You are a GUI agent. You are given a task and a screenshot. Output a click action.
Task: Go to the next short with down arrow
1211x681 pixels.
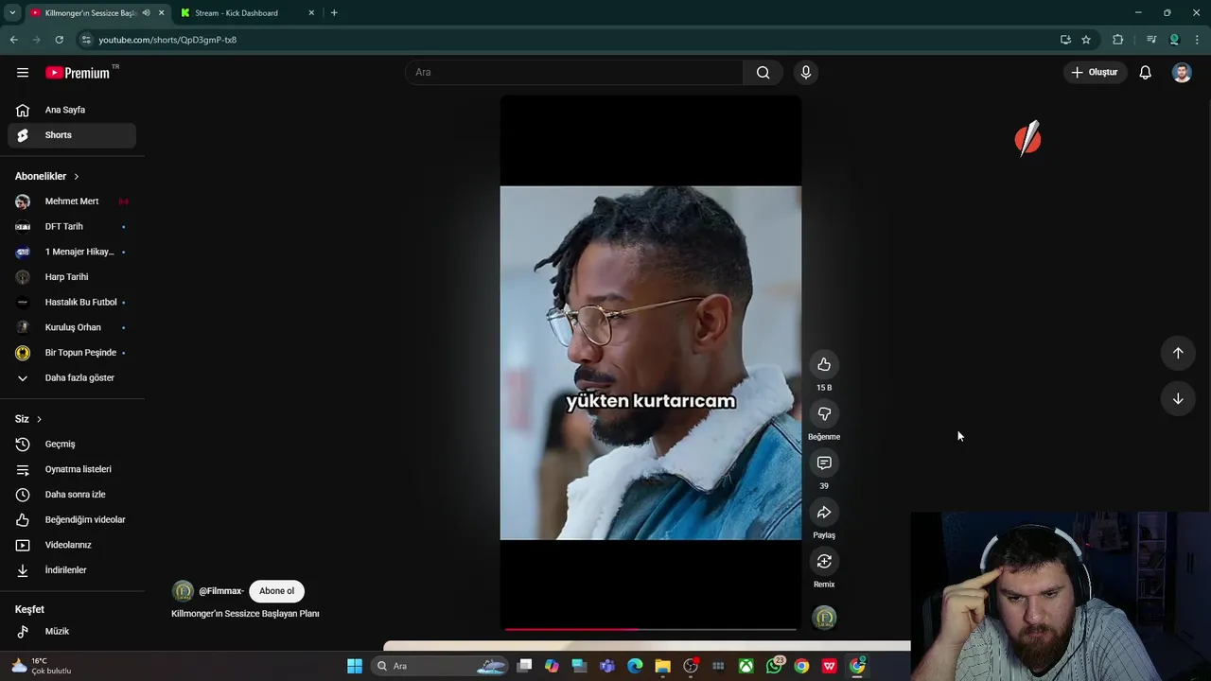click(1178, 399)
